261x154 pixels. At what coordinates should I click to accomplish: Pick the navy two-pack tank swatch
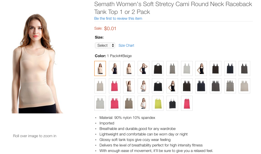coord(201,86)
